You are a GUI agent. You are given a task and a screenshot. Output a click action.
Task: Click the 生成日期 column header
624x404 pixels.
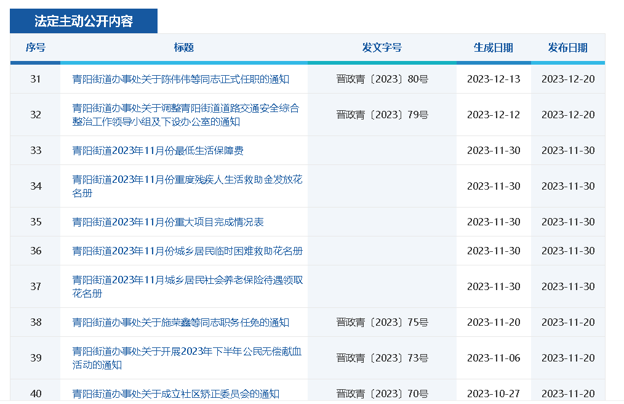click(494, 47)
